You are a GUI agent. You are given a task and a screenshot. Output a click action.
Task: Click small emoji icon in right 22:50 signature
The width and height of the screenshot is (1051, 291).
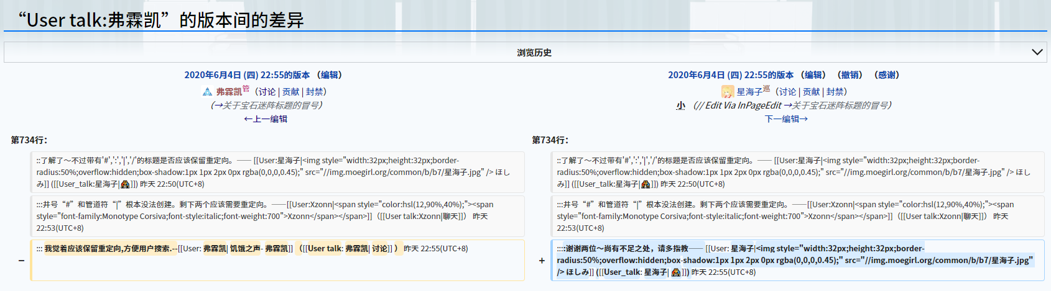tap(646, 184)
